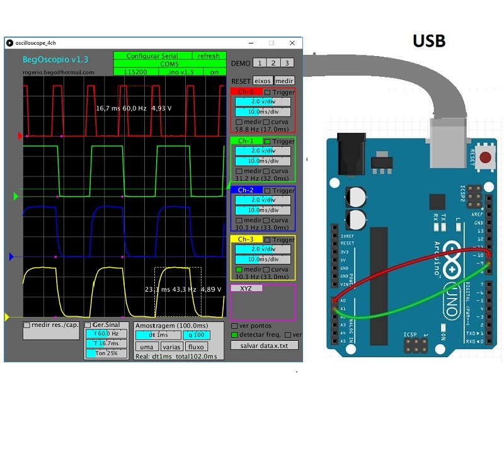Check medir checkbox for Ch-2
The width and height of the screenshot is (504, 458).
pyautogui.click(x=239, y=220)
